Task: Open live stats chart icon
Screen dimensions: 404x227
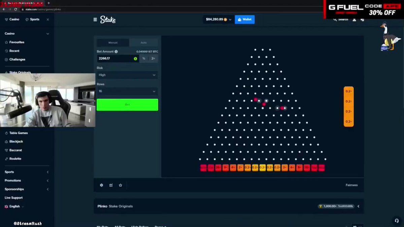Action: click(x=111, y=185)
